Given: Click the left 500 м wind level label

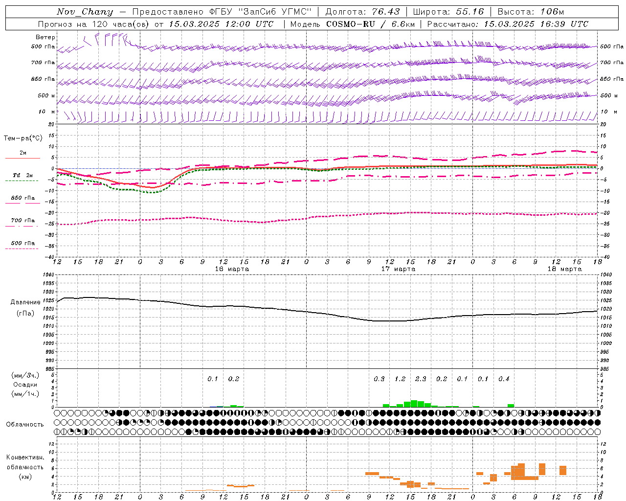Looking at the screenshot, I should coord(46,95).
